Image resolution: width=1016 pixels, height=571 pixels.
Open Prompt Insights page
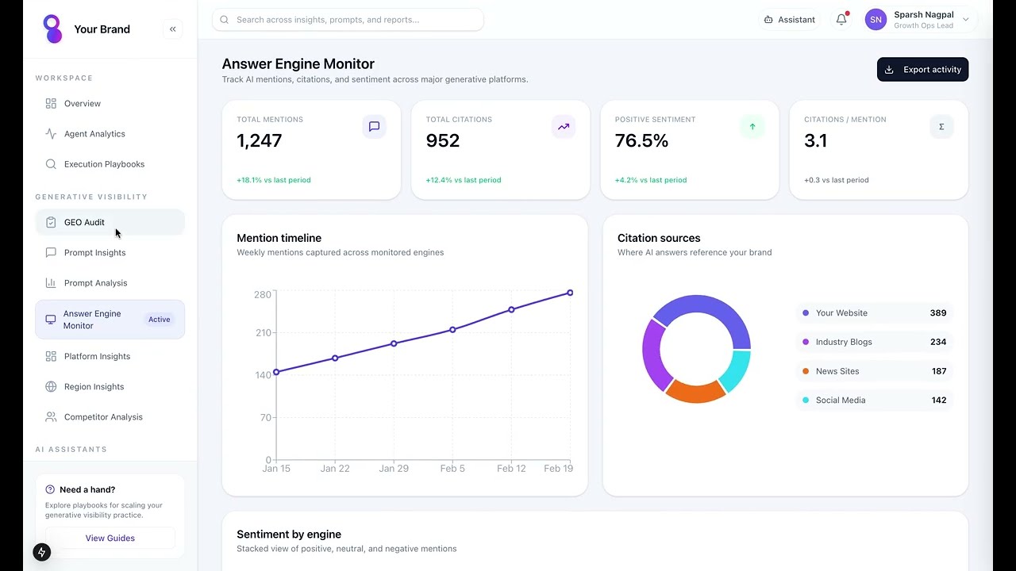(x=110, y=253)
